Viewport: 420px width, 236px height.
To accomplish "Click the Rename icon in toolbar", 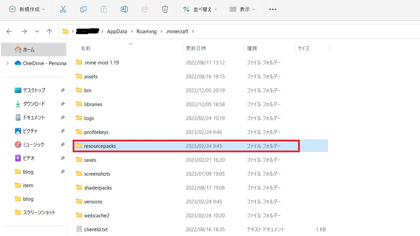I will pos(124,9).
